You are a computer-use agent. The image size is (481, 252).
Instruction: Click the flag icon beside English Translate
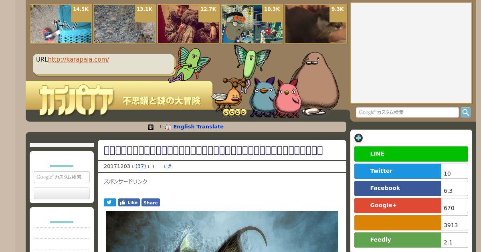[168, 127]
